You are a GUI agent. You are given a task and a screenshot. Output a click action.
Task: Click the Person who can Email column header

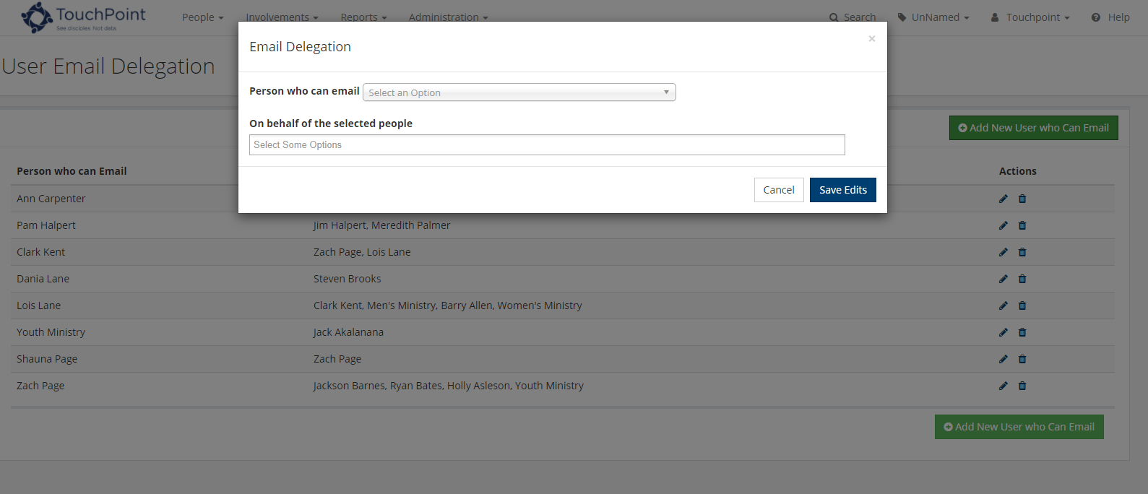coord(72,171)
